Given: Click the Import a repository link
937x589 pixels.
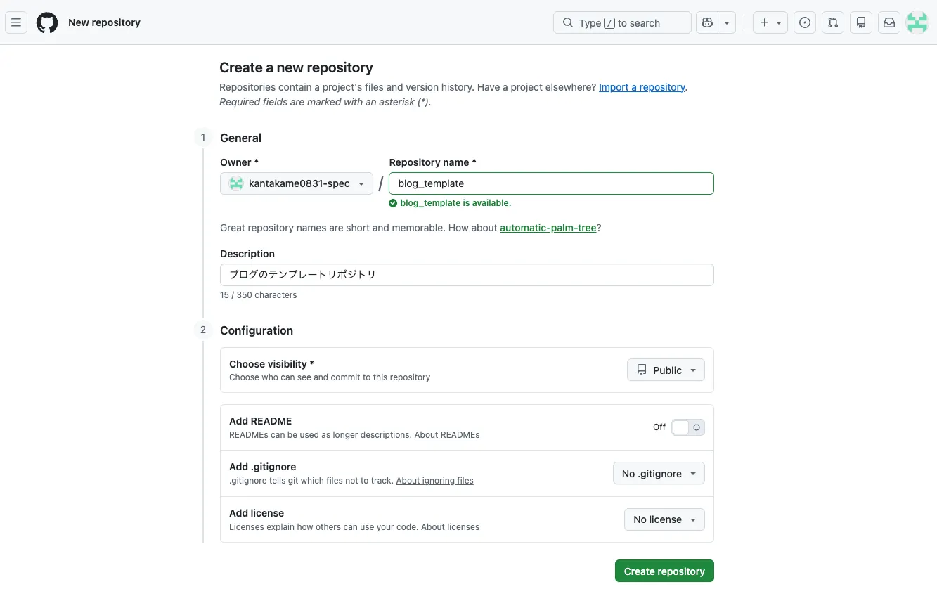Looking at the screenshot, I should (x=642, y=87).
